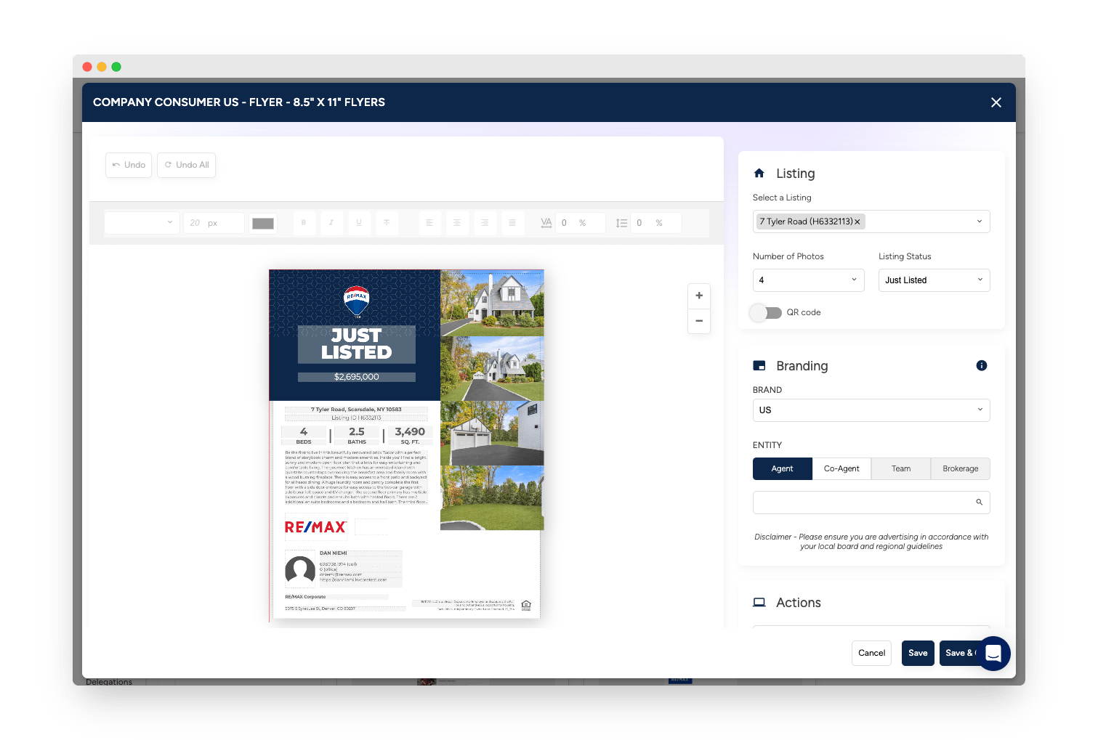Screen dimensions: 1098x740
Task: Click the Save button
Action: (918, 654)
